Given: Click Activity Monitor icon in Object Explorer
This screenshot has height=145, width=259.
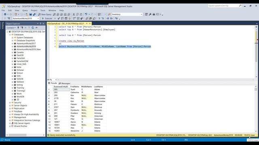Looking at the screenshot, I should click(36, 28).
